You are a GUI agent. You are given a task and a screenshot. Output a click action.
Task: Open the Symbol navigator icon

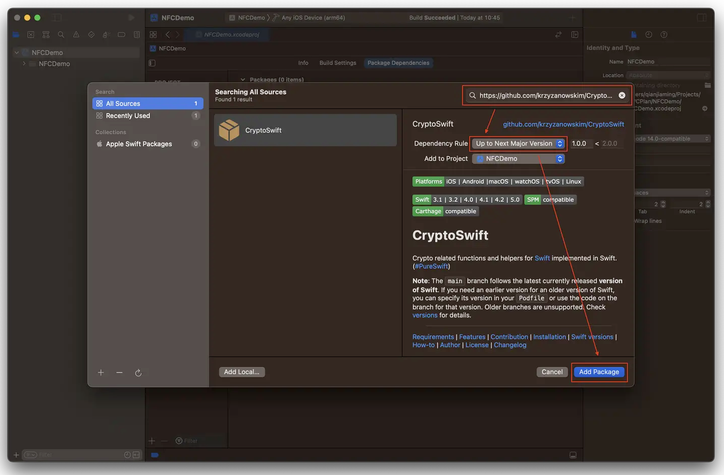point(46,35)
